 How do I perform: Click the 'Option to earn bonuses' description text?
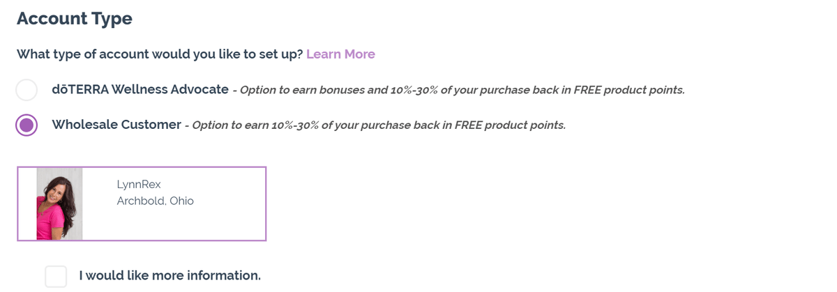pyautogui.click(x=462, y=91)
